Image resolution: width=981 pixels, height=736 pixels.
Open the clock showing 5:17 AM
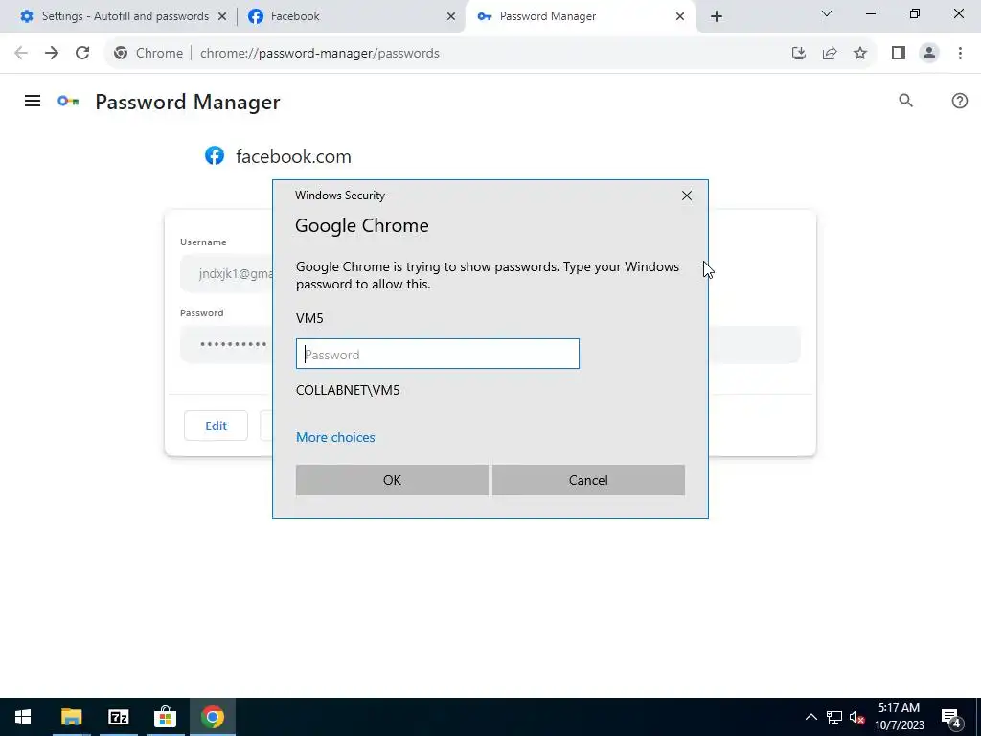(x=899, y=717)
